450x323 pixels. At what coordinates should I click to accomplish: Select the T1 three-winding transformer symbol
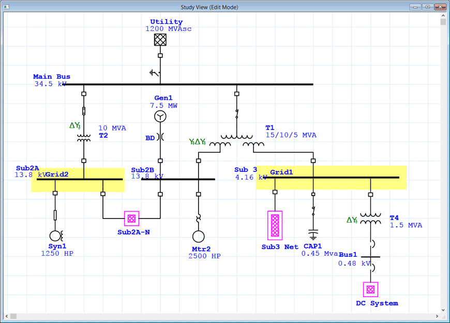237,141
